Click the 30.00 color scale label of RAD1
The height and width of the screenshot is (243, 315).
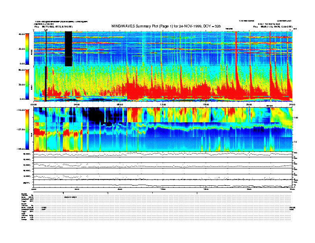(22, 85)
